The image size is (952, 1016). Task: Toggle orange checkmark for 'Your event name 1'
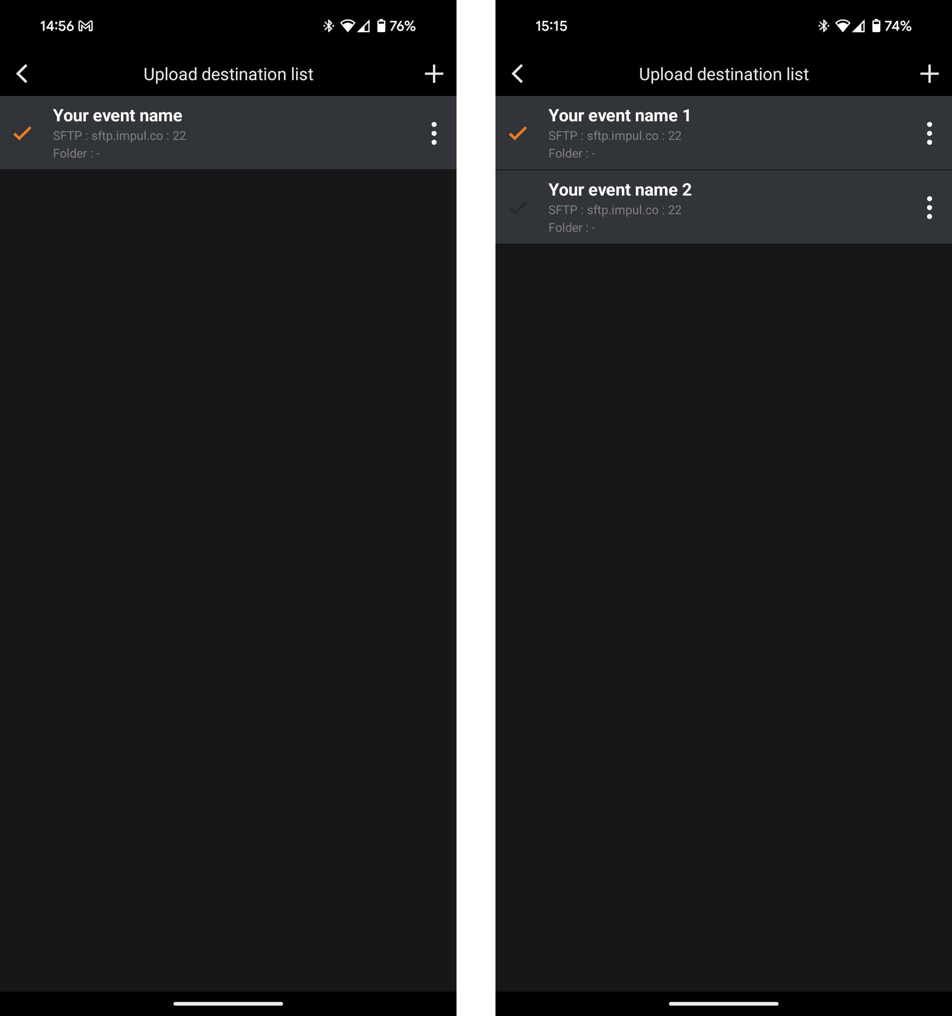pos(518,134)
